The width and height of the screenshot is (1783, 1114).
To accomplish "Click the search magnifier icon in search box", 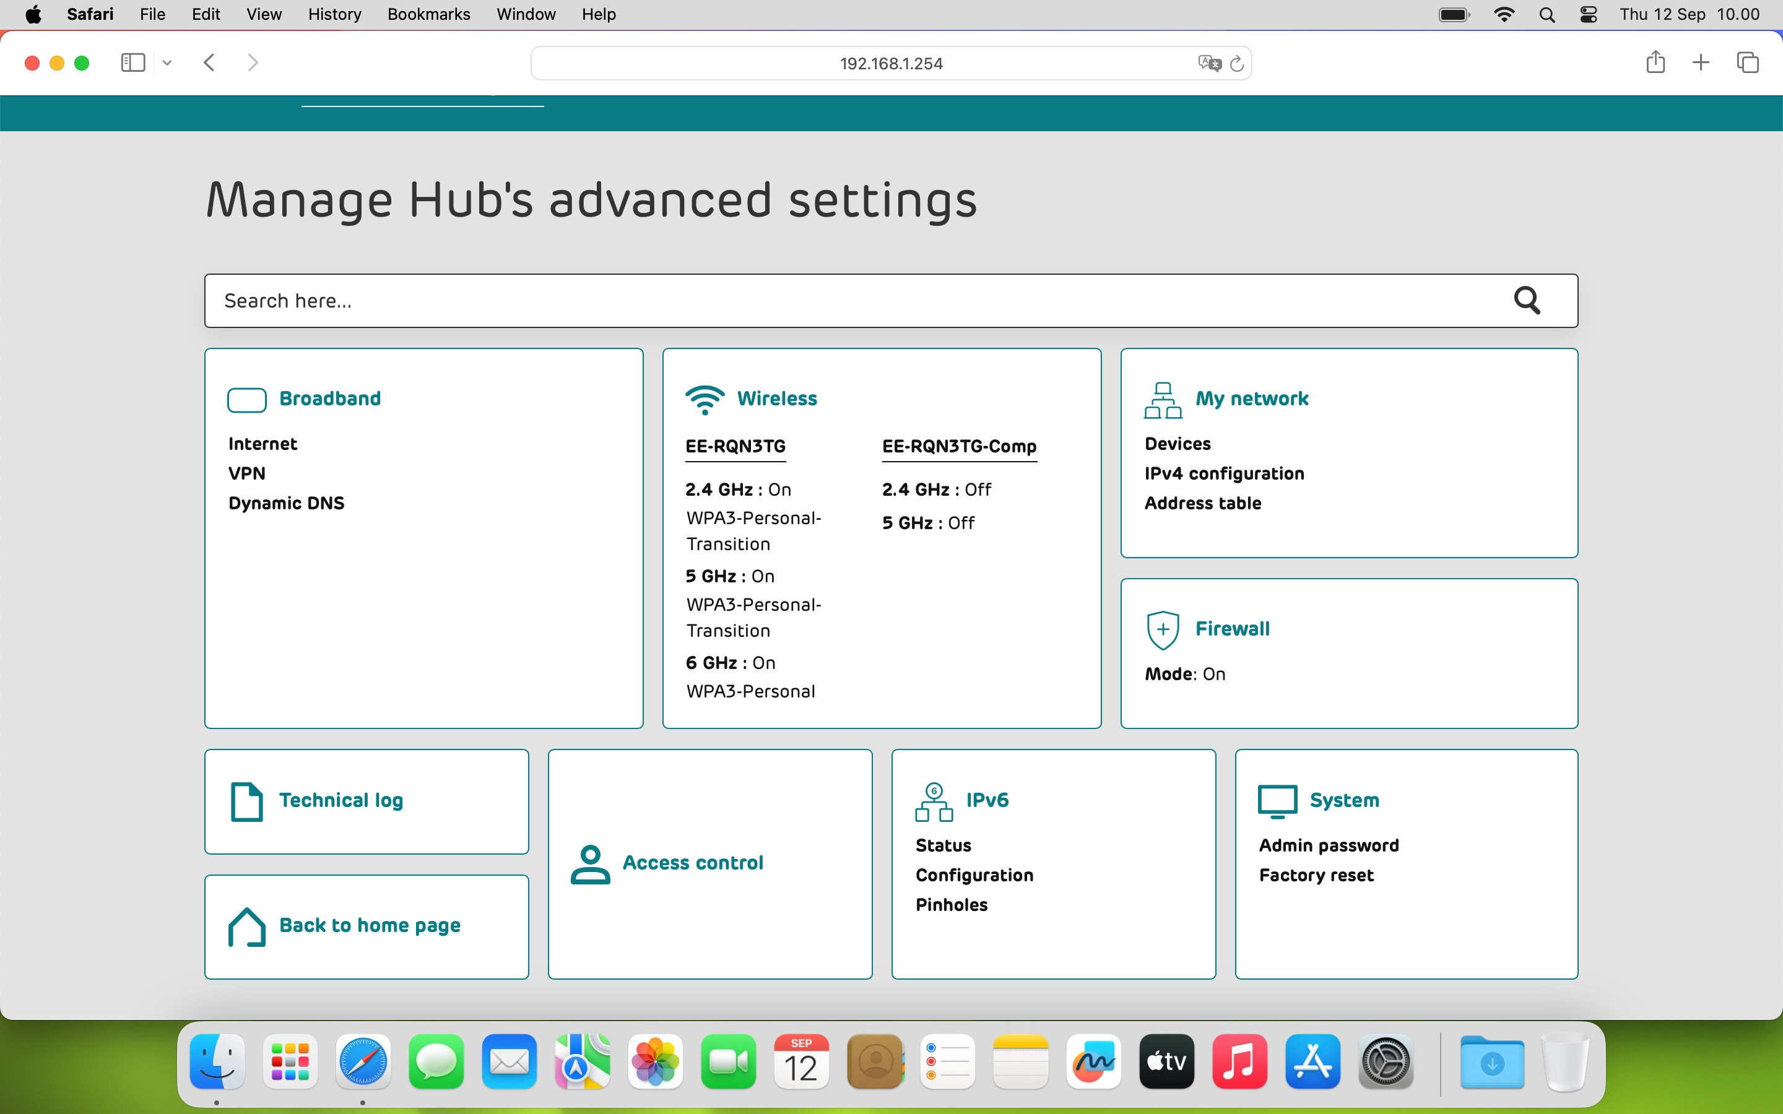I will (x=1527, y=301).
